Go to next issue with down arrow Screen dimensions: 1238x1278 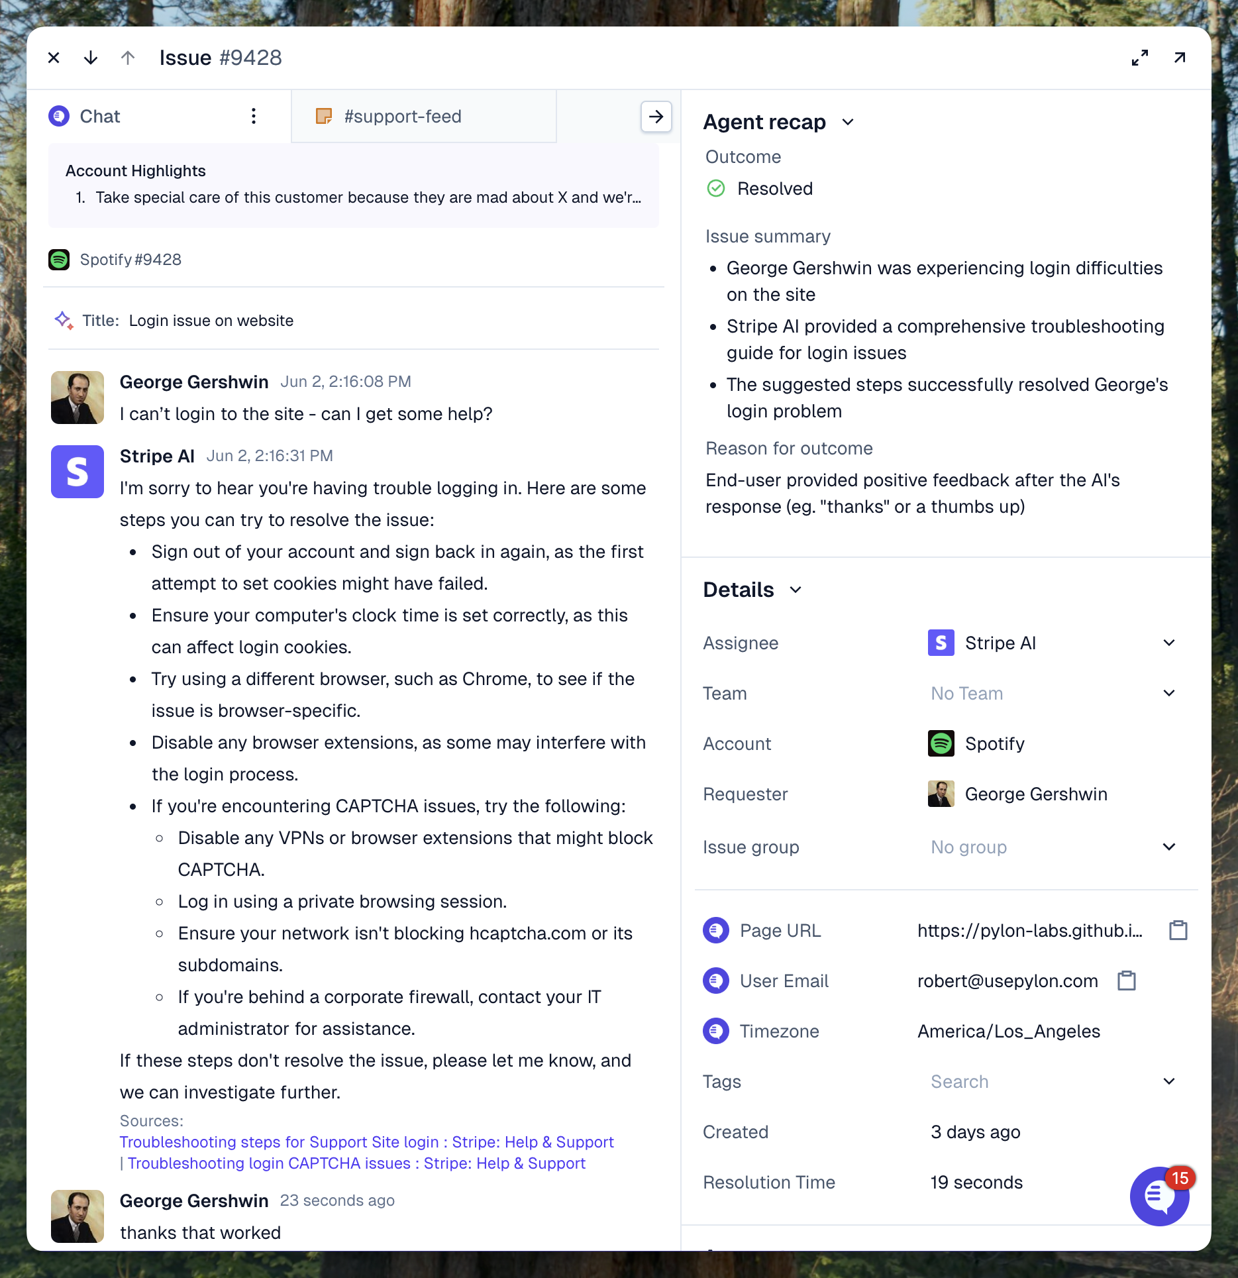(91, 58)
